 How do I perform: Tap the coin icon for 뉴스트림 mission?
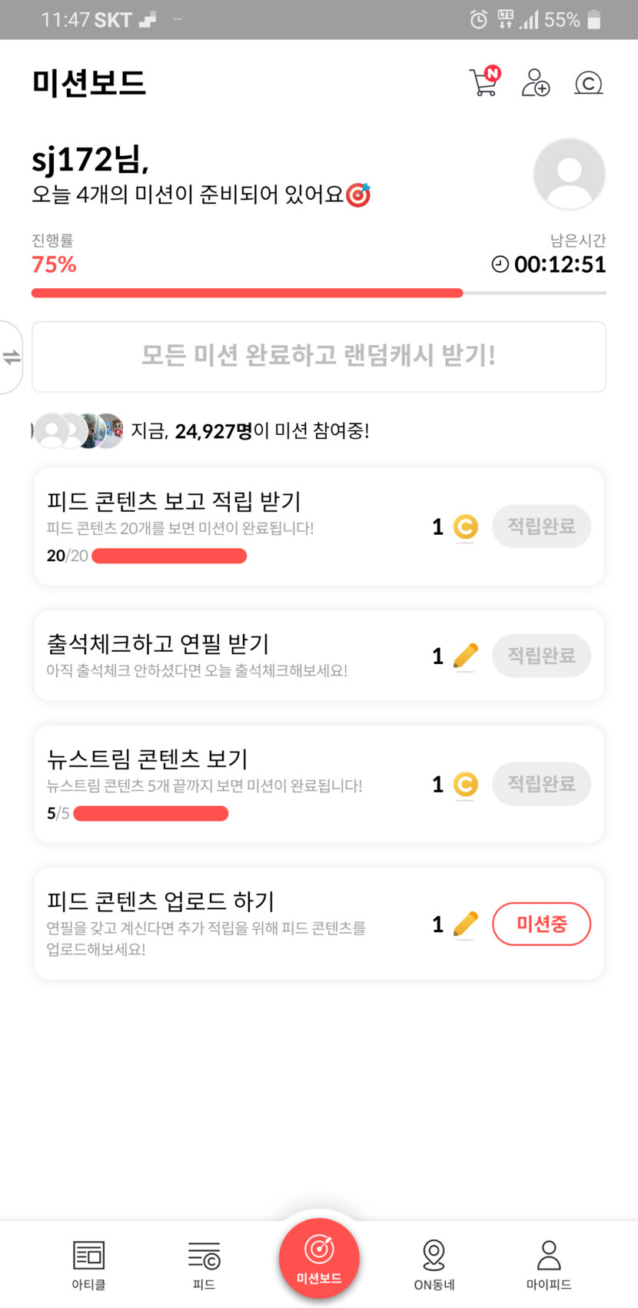pyautogui.click(x=465, y=785)
